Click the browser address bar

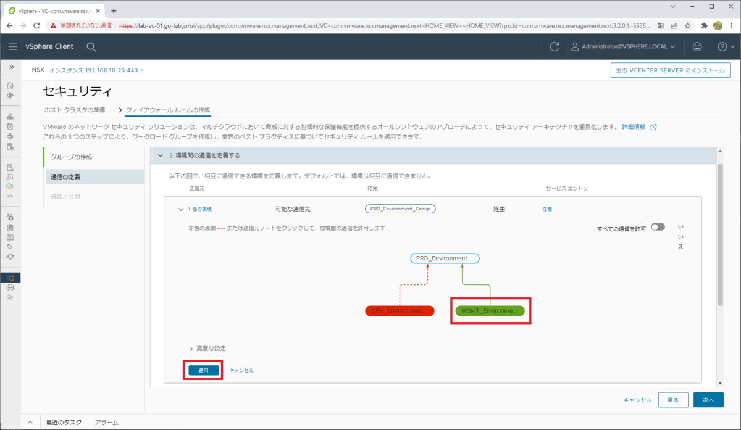pyautogui.click(x=383, y=25)
